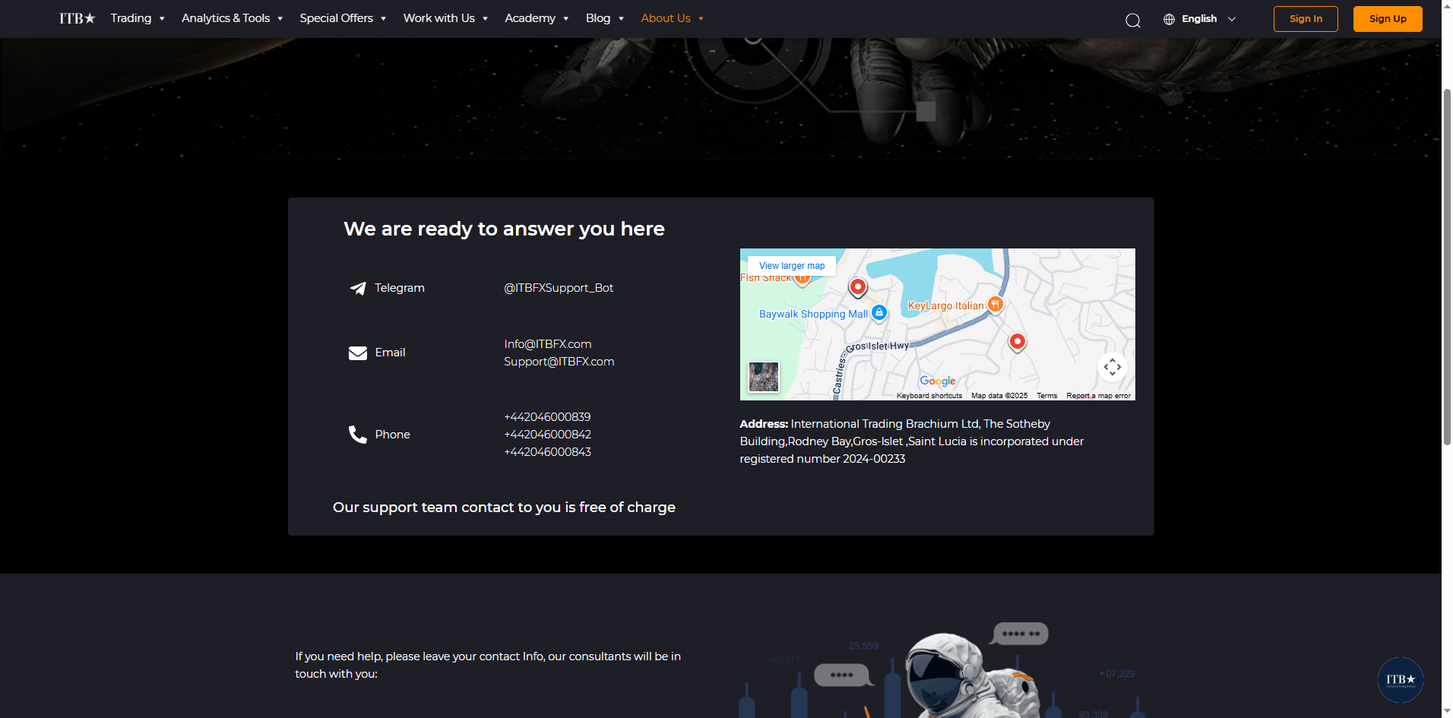The width and height of the screenshot is (1453, 718).
Task: Expand the Blog dropdown arrow
Action: coord(621,19)
